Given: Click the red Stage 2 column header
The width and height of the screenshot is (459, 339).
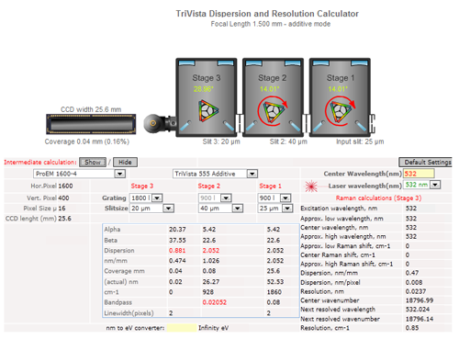Looking at the screenshot, I should click(209, 186).
